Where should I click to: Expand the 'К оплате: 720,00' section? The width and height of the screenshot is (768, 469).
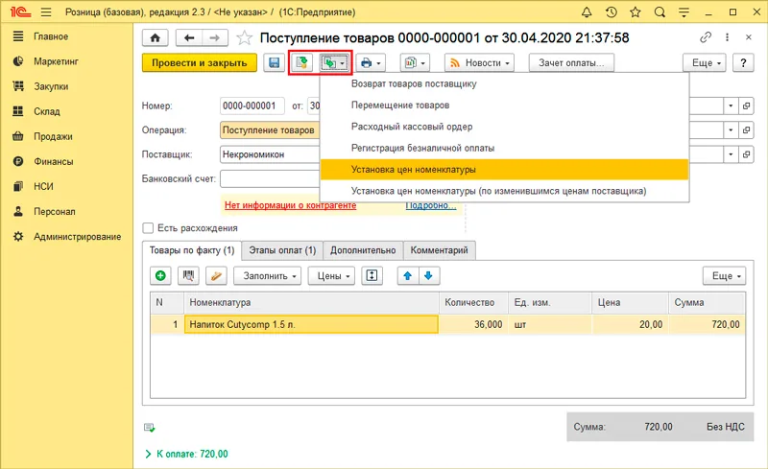pyautogui.click(x=148, y=453)
